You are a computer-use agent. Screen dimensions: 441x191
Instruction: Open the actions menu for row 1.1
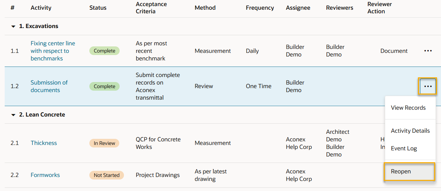[x=428, y=51]
